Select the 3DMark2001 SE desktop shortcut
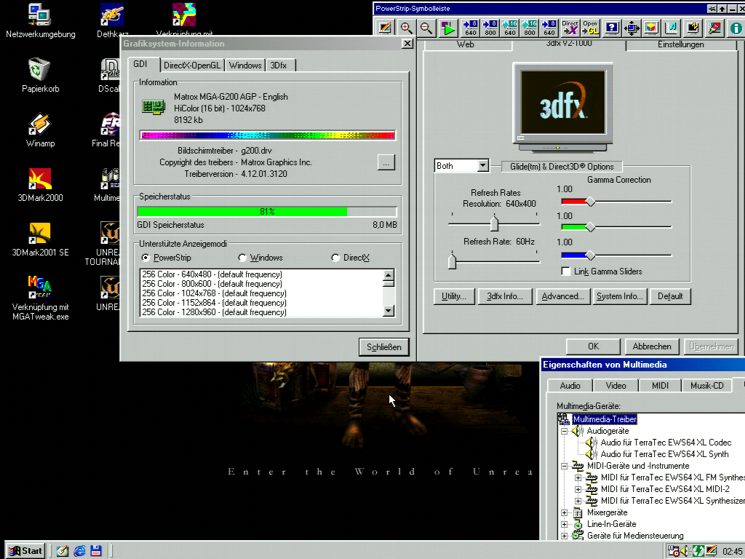This screenshot has width=745, height=559. click(41, 239)
